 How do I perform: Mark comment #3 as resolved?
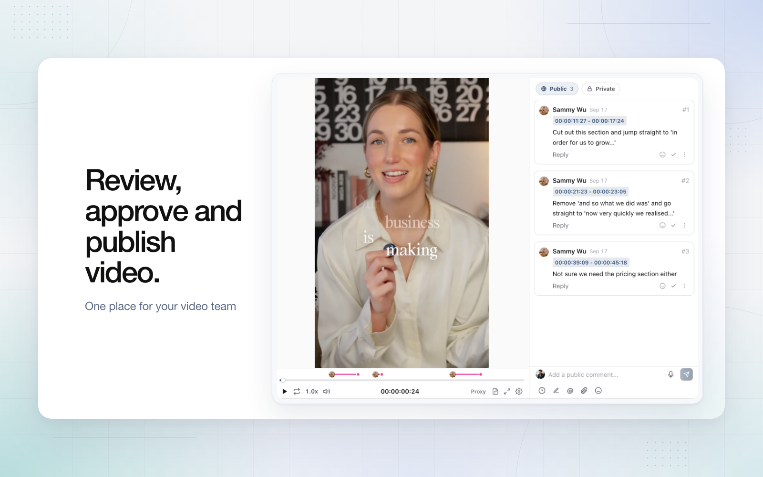coord(673,286)
